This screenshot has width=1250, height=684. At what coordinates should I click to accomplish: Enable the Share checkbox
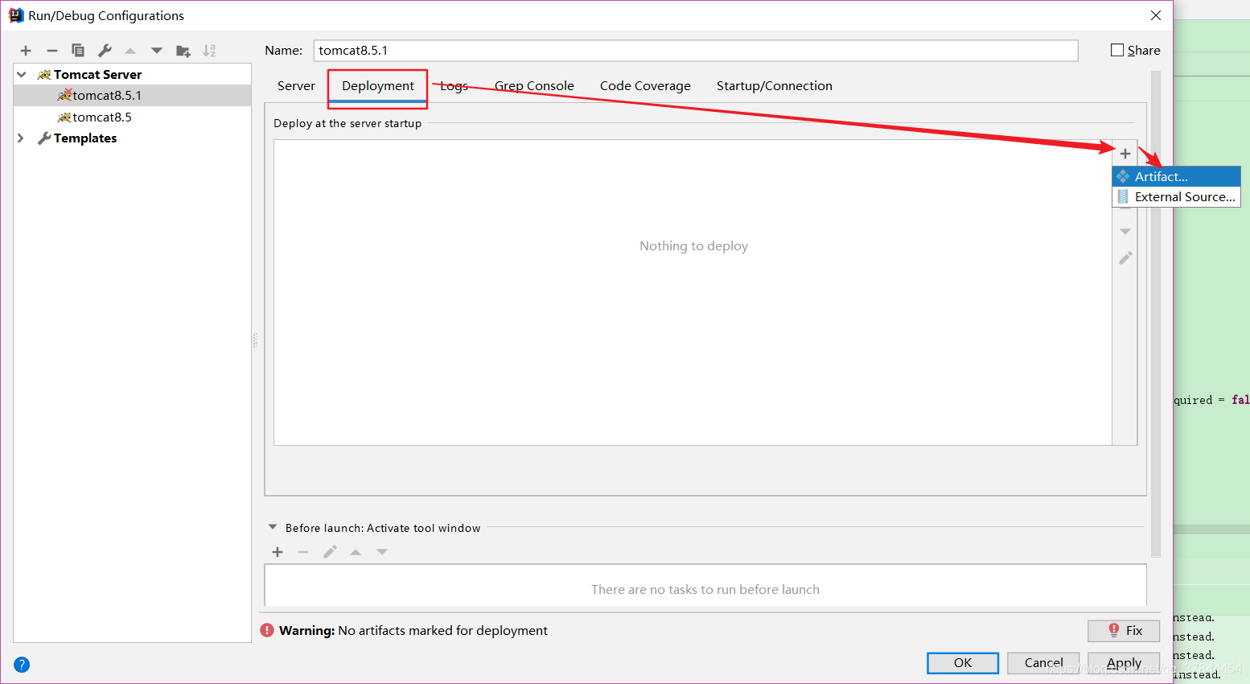[1117, 50]
